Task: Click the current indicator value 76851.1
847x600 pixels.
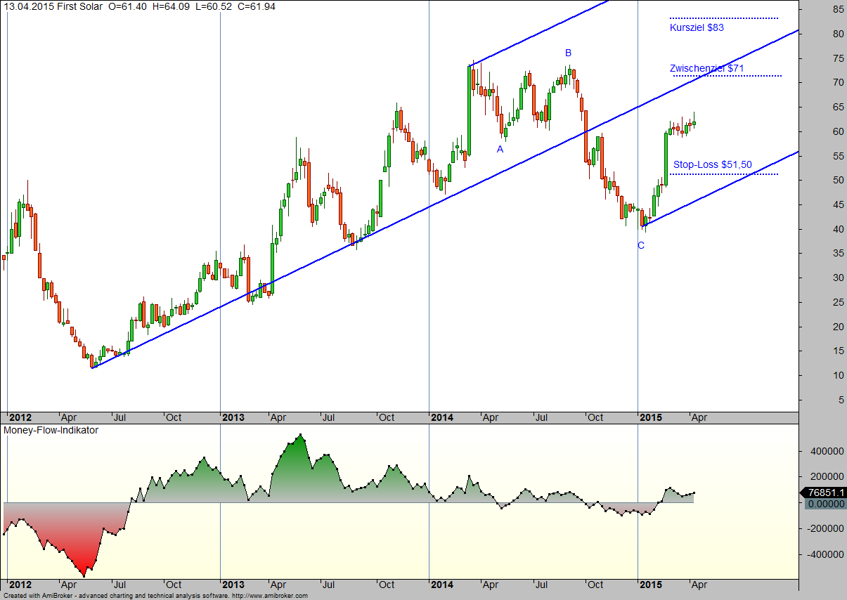Action: [825, 493]
